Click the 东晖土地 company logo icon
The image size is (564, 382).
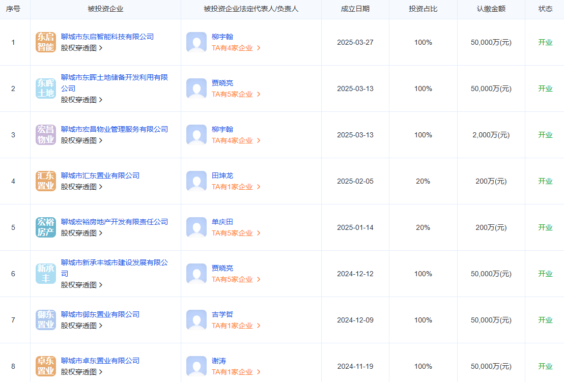(x=46, y=89)
